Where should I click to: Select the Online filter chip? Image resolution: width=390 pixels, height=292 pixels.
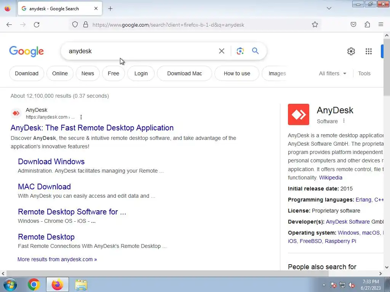60,73
